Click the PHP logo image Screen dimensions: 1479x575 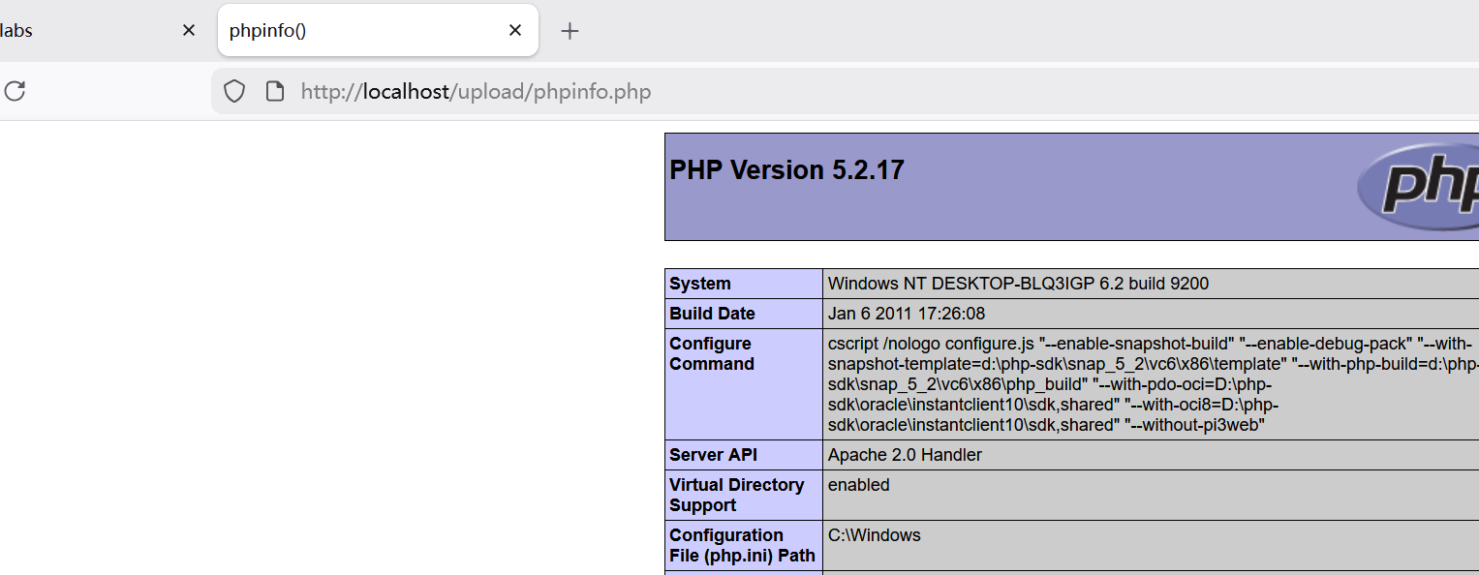pos(1418,187)
